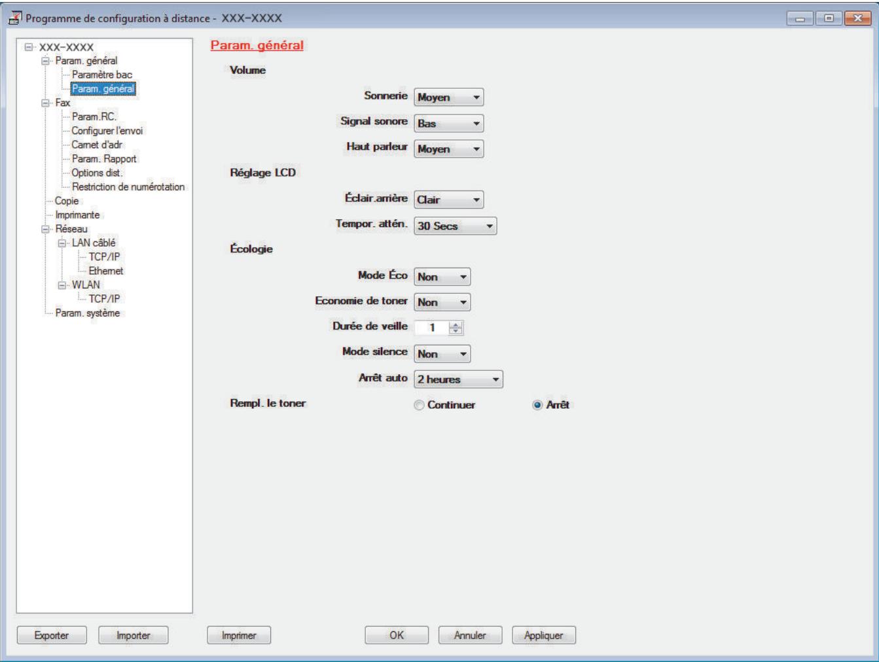The width and height of the screenshot is (879, 662).
Task: Select Options dist. in the tree
Action: pos(97,173)
